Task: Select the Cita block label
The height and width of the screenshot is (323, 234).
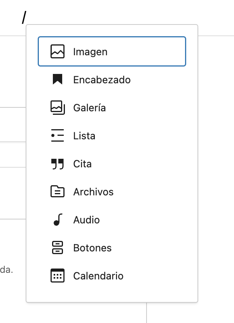Action: point(82,164)
